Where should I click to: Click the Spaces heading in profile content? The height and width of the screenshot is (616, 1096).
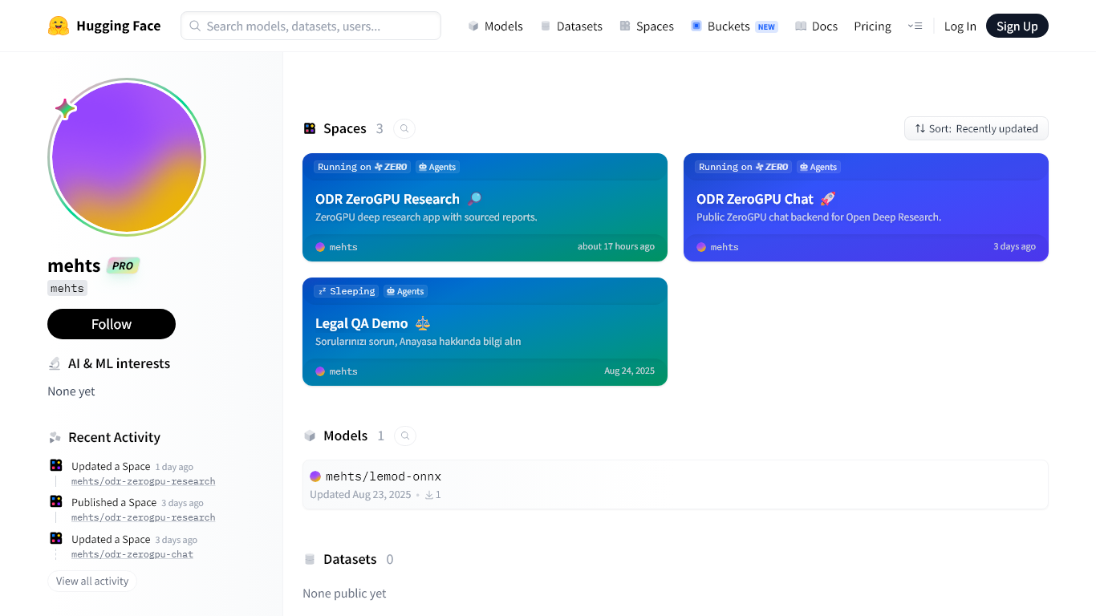[345, 128]
